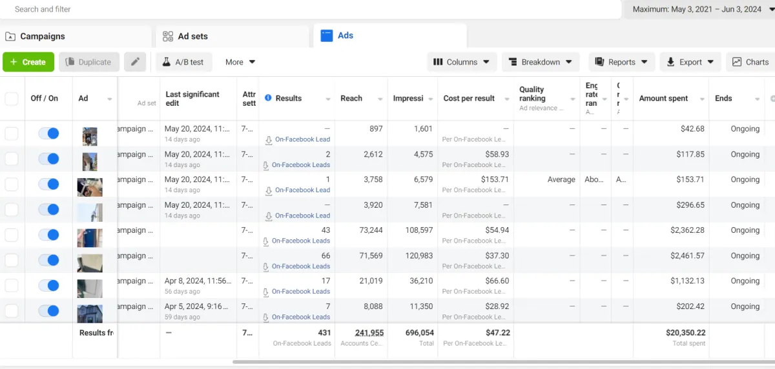
Task: Click the horizontal scrollbar below the table
Action: pyautogui.click(x=504, y=362)
